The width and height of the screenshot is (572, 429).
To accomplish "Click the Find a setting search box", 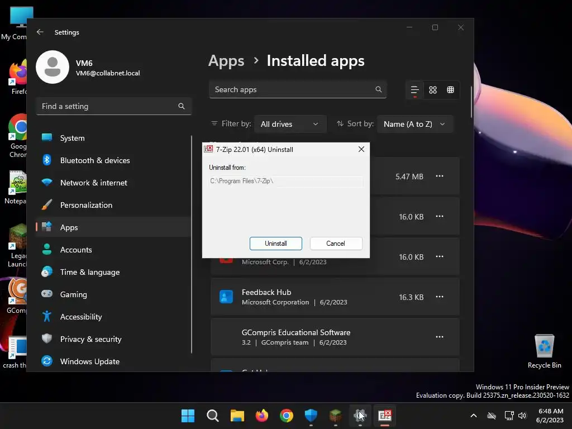I will pyautogui.click(x=113, y=106).
